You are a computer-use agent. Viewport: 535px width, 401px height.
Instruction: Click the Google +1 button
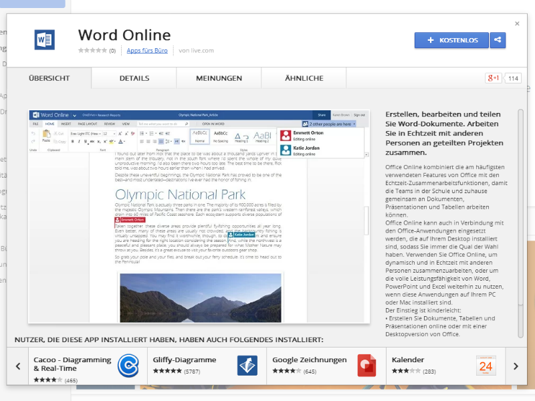point(493,78)
